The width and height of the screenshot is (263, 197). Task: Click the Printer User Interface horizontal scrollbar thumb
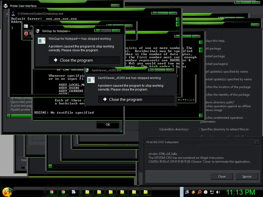click(x=21, y=116)
